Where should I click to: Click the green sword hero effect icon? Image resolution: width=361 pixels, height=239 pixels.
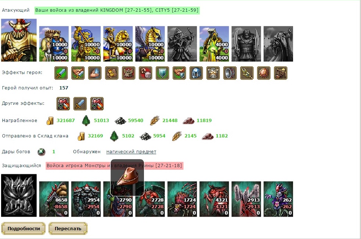(61, 73)
